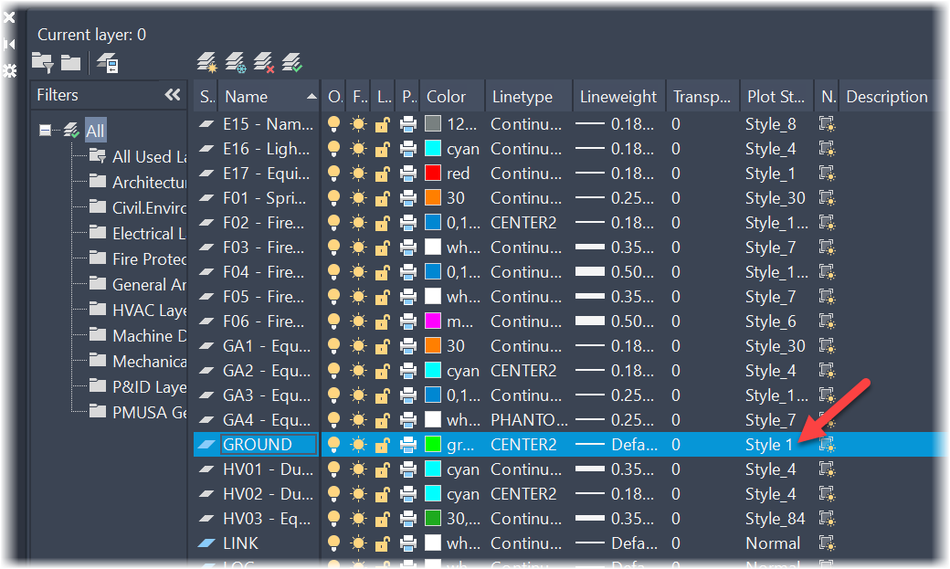Click the status icon of GROUND layer
The width and height of the screenshot is (950, 569).
(206, 445)
